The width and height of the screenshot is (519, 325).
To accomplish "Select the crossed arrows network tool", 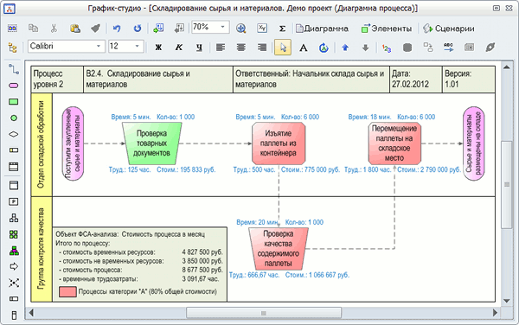I will pos(14,283).
